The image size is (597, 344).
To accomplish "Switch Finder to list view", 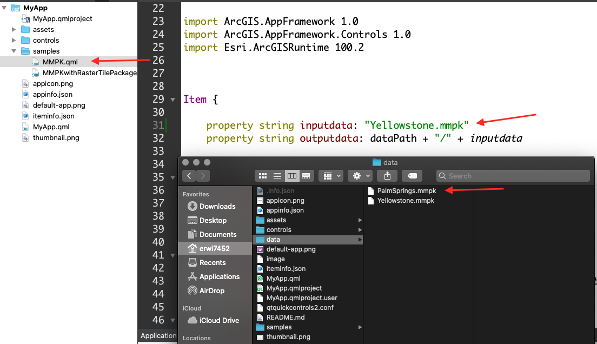I will click(277, 176).
